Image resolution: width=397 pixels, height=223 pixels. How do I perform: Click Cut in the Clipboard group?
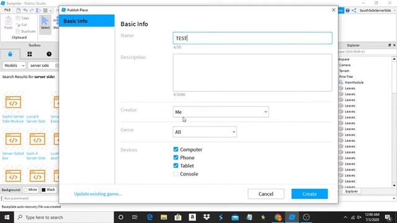(x=22, y=25)
